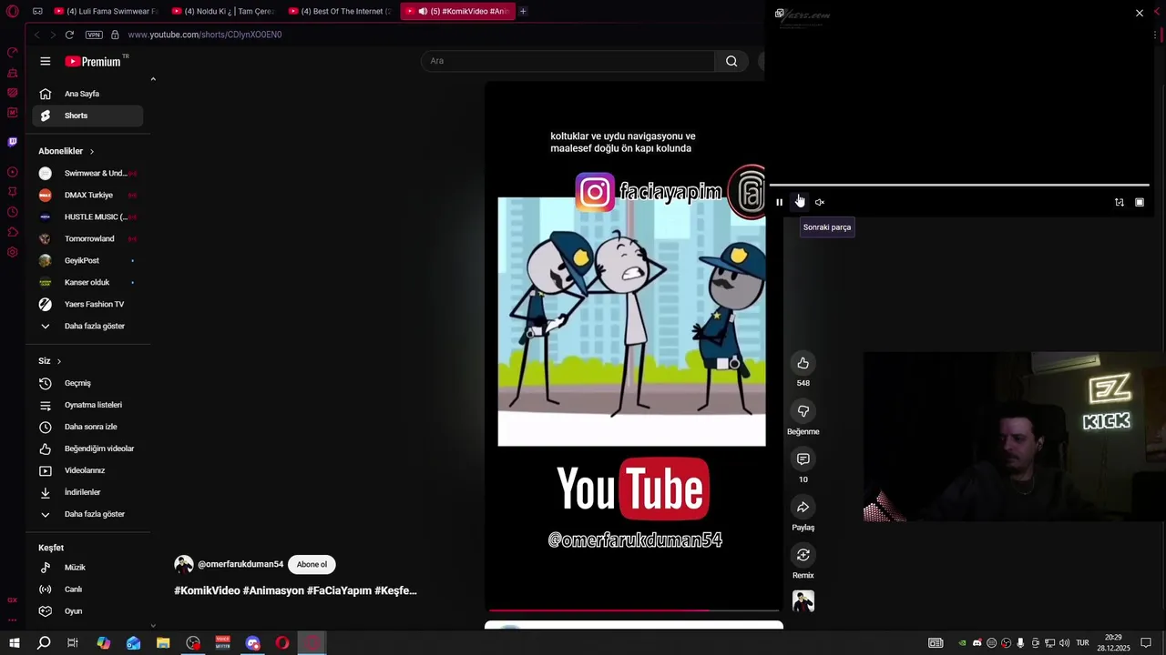Mute audio on the #KomikVideo tab
Viewport: 1166px width, 655px height.
pyautogui.click(x=423, y=11)
